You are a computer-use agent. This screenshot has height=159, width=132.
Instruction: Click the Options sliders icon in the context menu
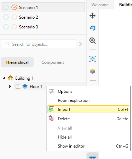click(x=51, y=91)
